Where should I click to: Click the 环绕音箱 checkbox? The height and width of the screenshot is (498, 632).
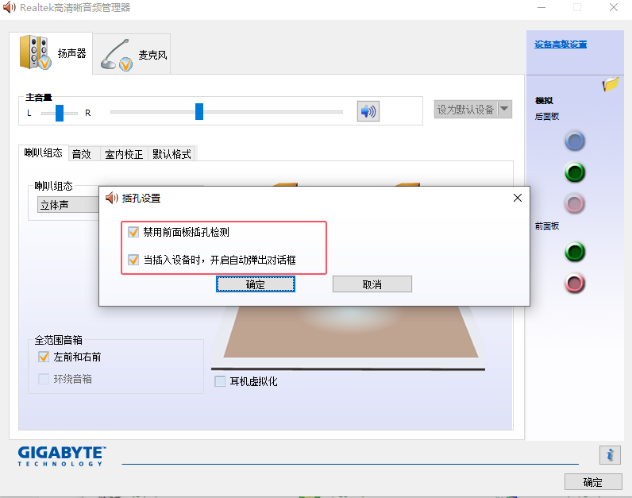pyautogui.click(x=44, y=379)
